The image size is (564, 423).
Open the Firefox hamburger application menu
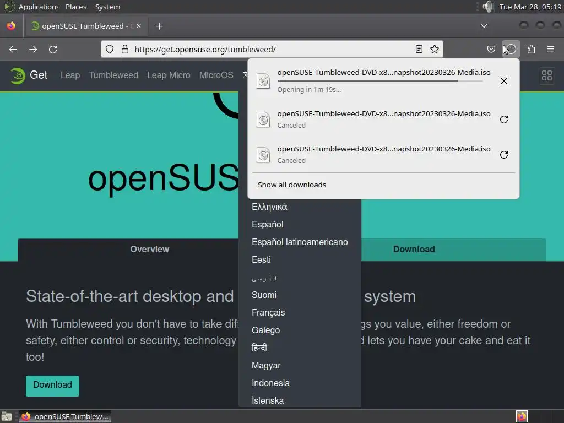(551, 49)
